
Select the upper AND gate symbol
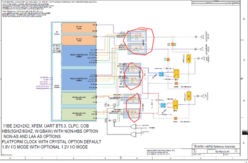tap(133, 126)
